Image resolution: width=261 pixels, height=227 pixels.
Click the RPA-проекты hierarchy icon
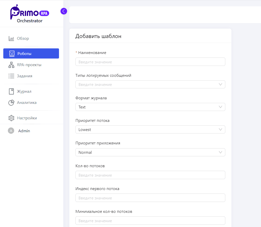point(11,65)
